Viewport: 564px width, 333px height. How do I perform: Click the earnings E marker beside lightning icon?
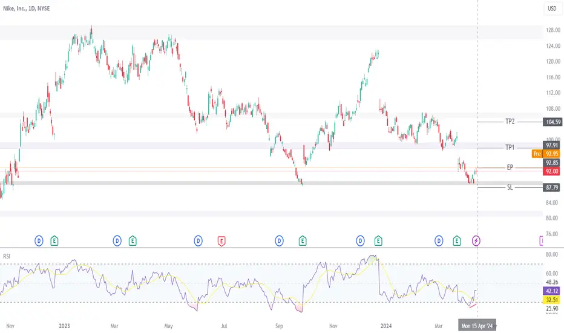tap(456, 241)
